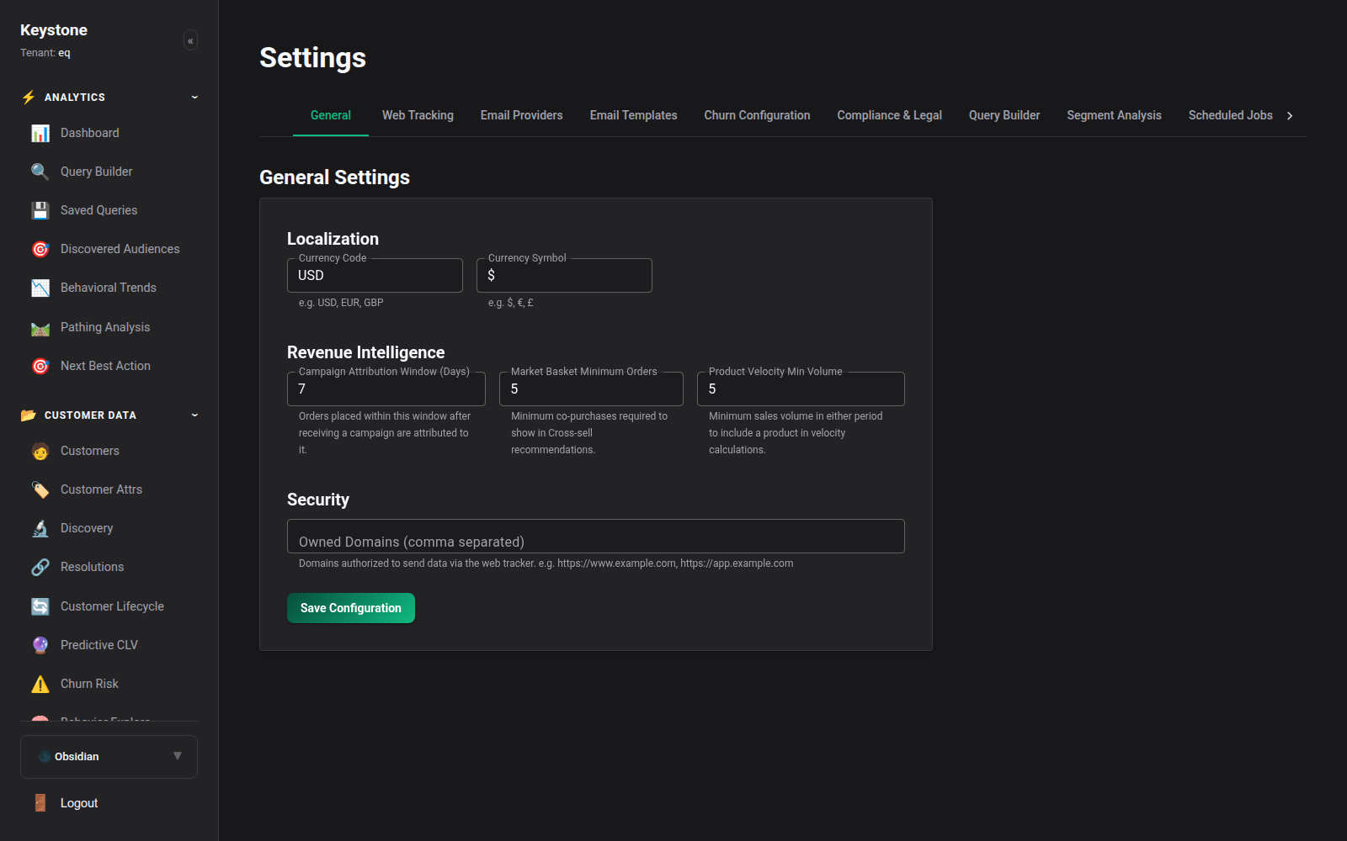Click the Customer Lifecycle cycle icon
1347x841 pixels.
click(40, 606)
